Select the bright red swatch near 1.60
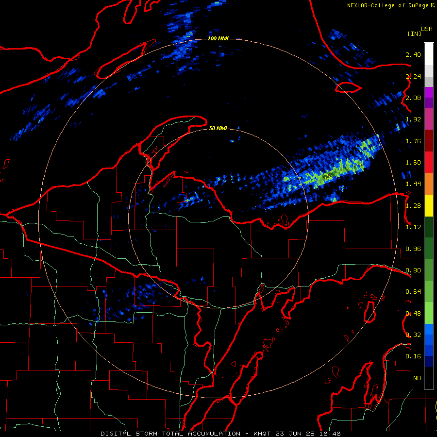The image size is (437, 437). pyautogui.click(x=429, y=162)
